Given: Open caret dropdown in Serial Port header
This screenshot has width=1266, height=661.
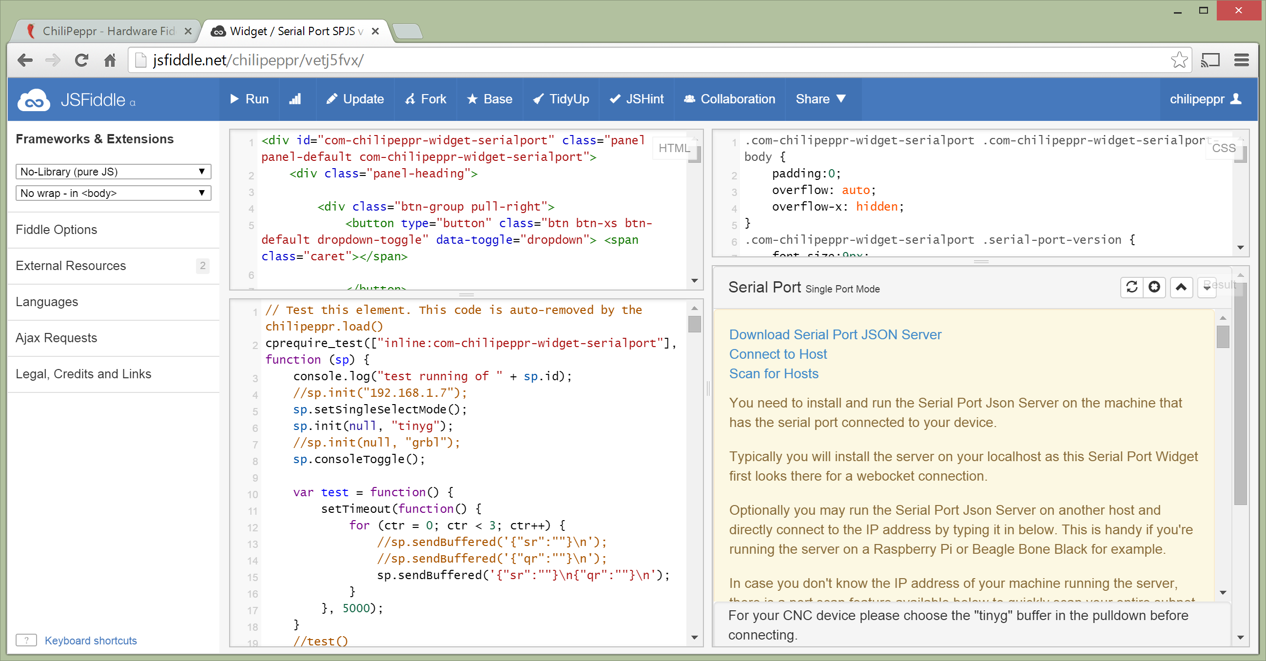Looking at the screenshot, I should pos(1207,287).
